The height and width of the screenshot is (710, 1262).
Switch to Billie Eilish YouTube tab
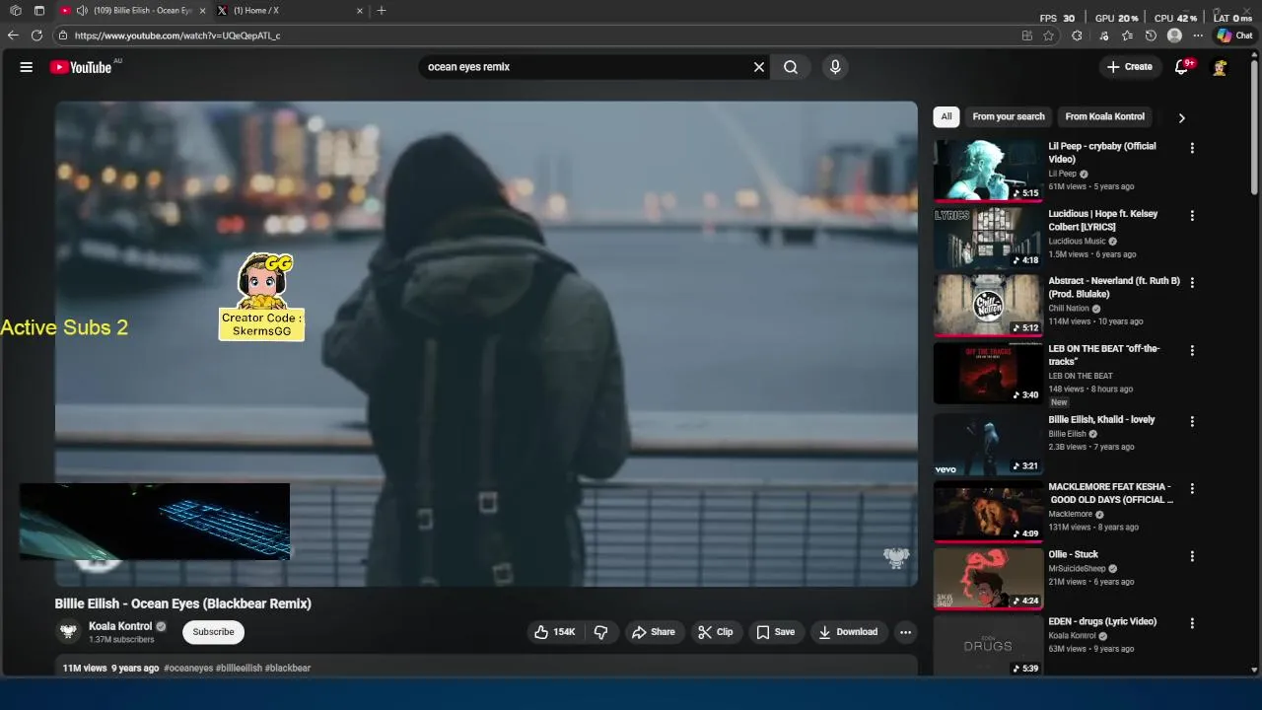[133, 11]
